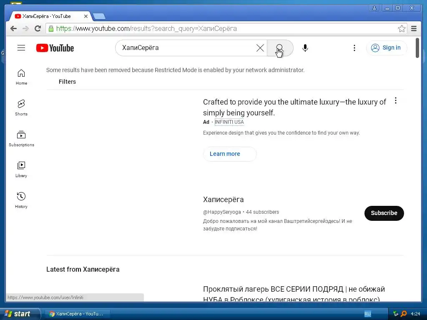Click the orange magnifier tray icon
The image size is (427, 320).
[x=404, y=314]
